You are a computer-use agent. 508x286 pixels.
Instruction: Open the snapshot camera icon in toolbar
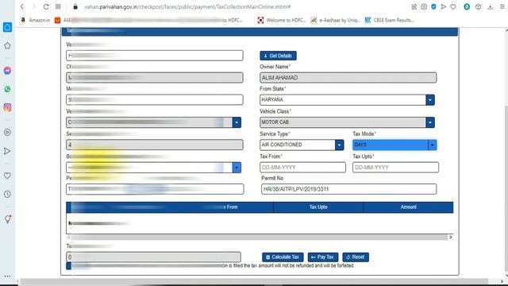pos(424,6)
